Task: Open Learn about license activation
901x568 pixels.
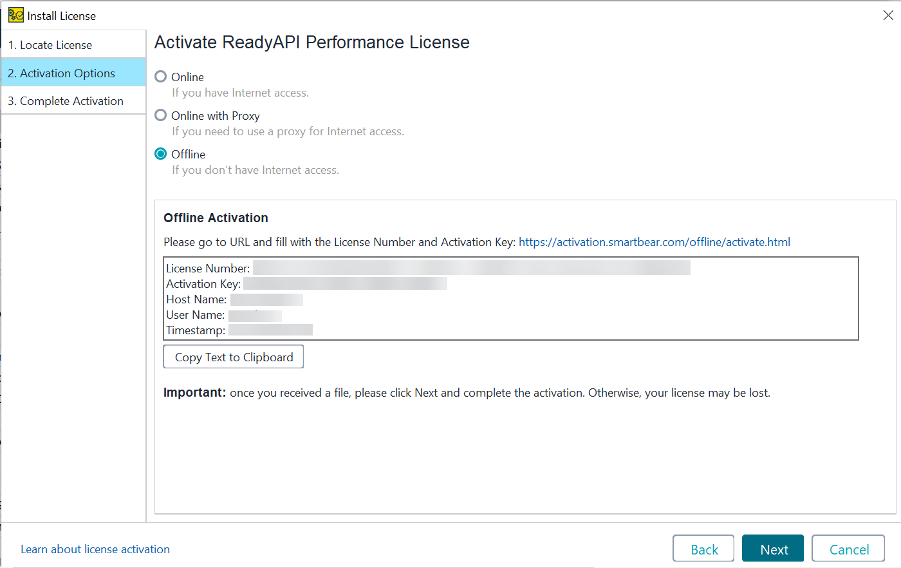Action: [95, 549]
